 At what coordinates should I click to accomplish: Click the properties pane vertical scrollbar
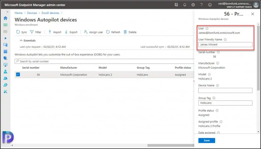(258, 58)
